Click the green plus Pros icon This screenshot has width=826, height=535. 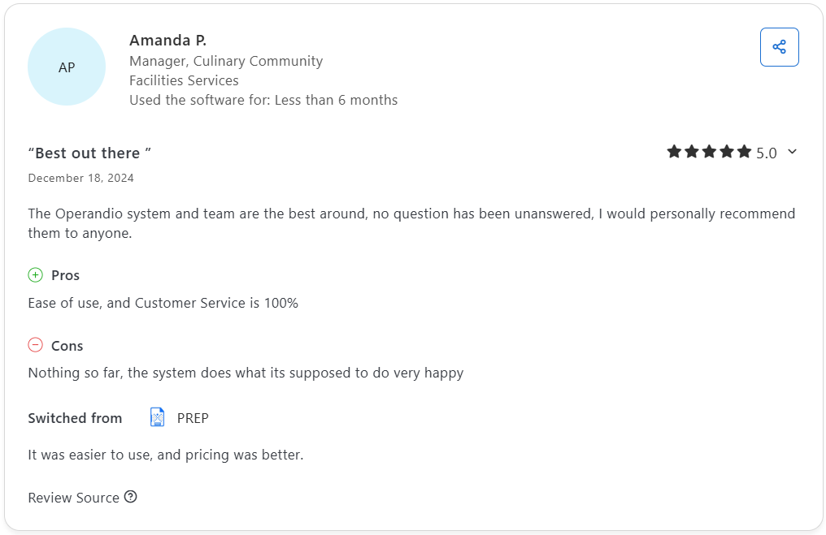coord(35,275)
